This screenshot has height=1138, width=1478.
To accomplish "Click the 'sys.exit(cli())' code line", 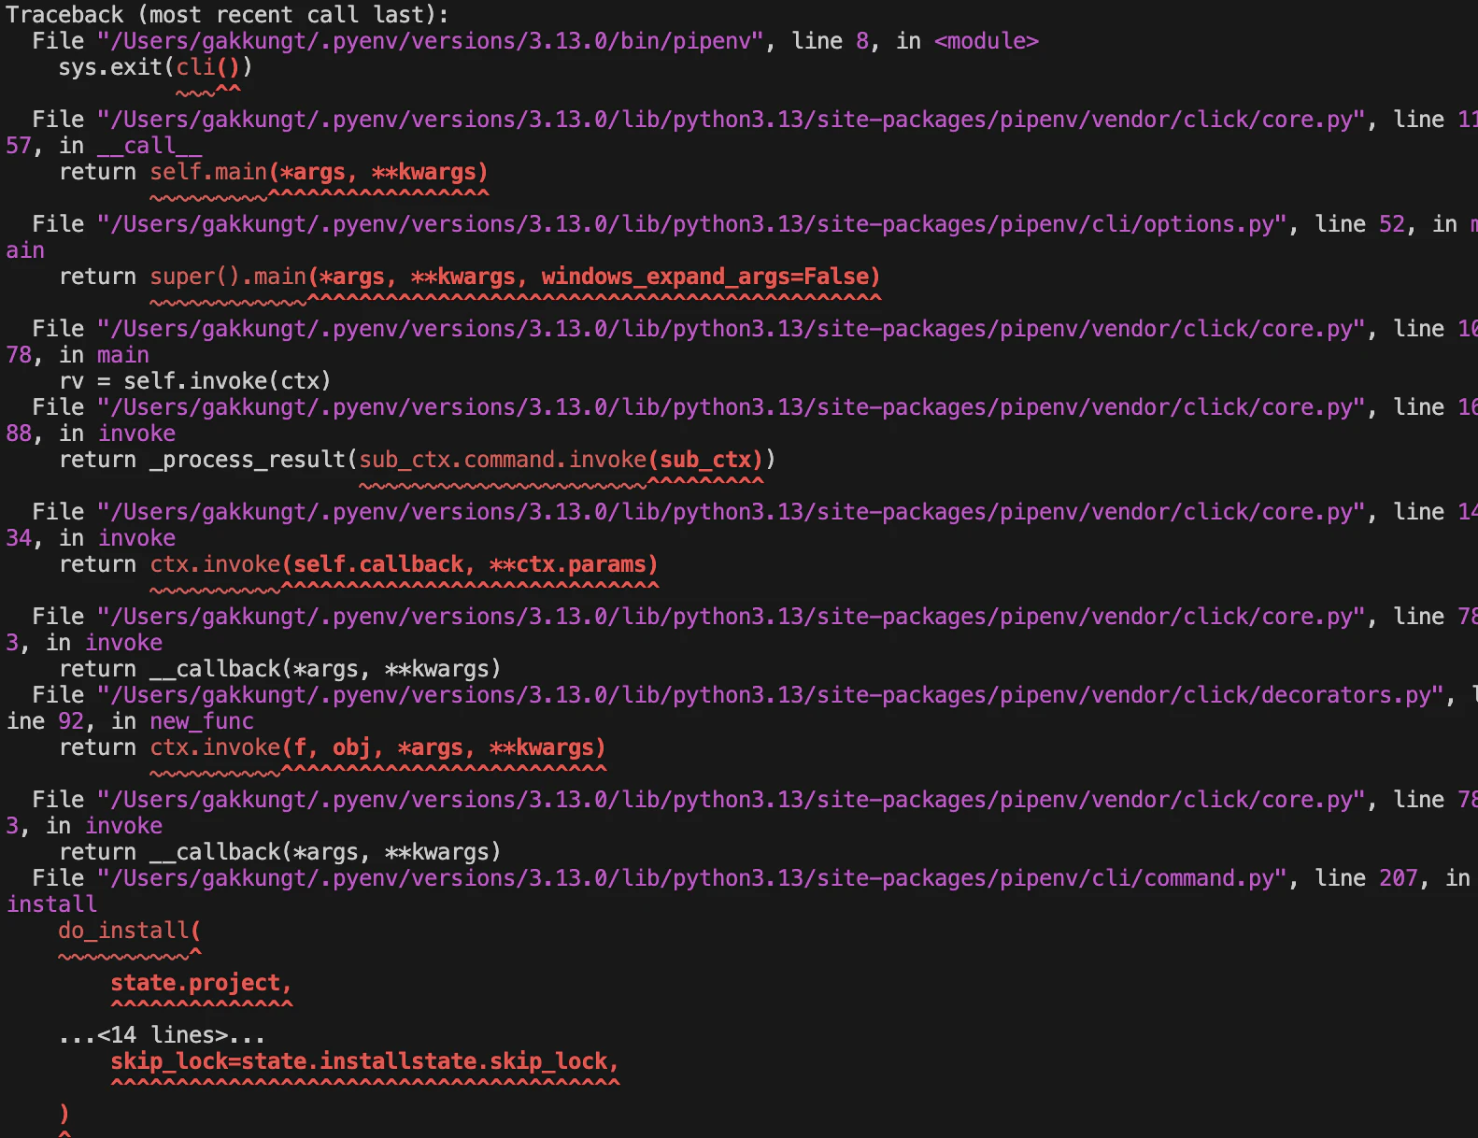I will [x=155, y=67].
